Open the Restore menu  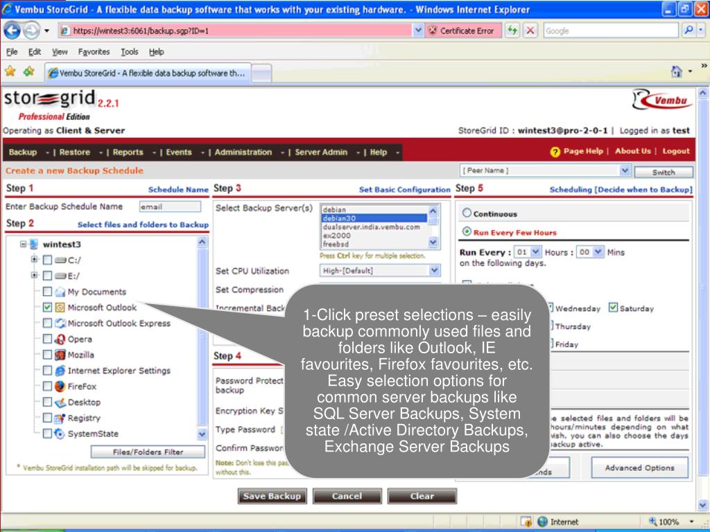(75, 152)
